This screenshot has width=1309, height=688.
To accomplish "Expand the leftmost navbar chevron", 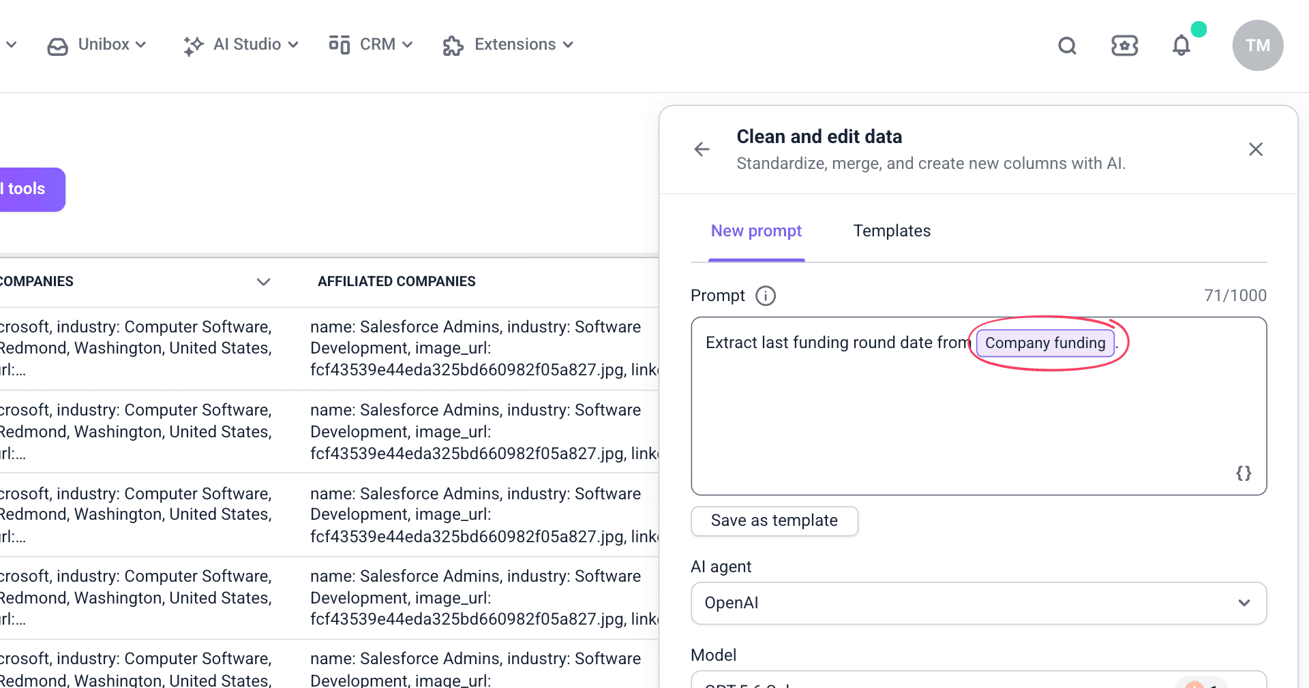I will point(11,45).
